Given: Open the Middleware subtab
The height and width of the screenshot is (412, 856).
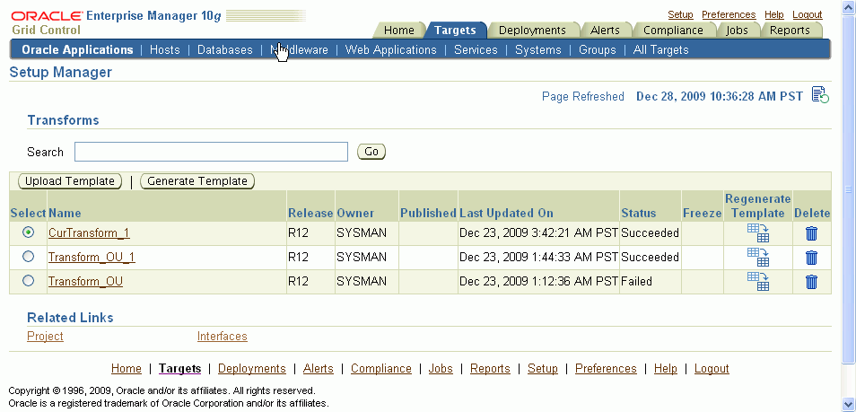Looking at the screenshot, I should [299, 49].
